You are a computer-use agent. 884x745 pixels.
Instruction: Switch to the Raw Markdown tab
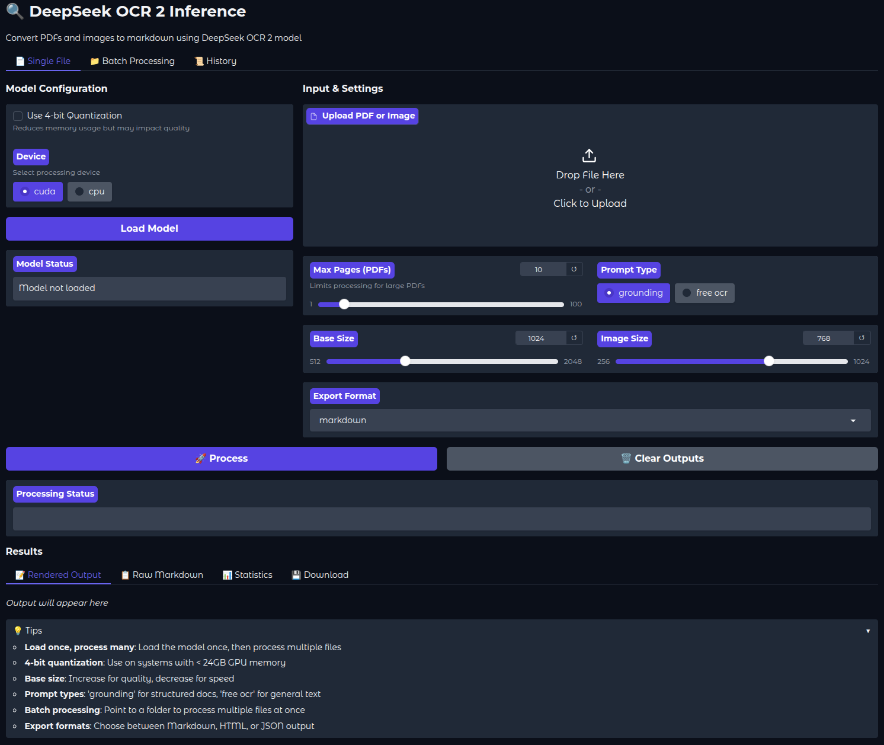pos(162,575)
